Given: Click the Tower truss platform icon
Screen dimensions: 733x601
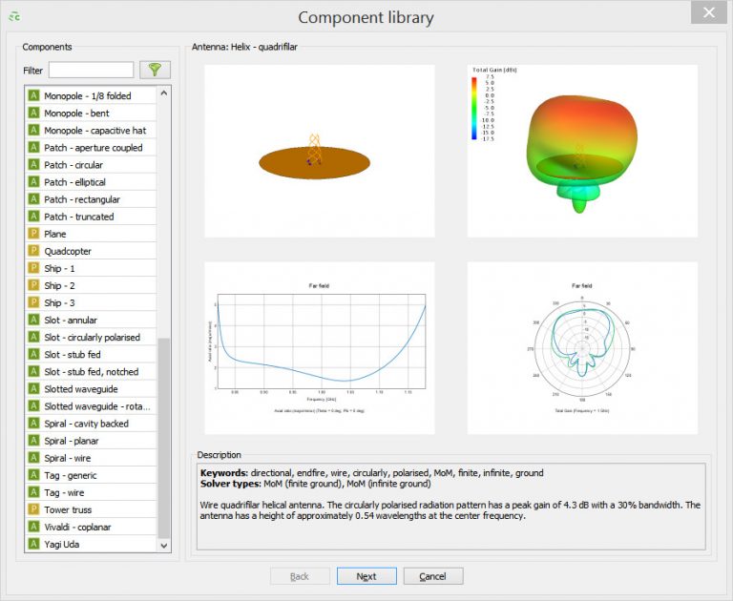Looking at the screenshot, I should pos(34,510).
